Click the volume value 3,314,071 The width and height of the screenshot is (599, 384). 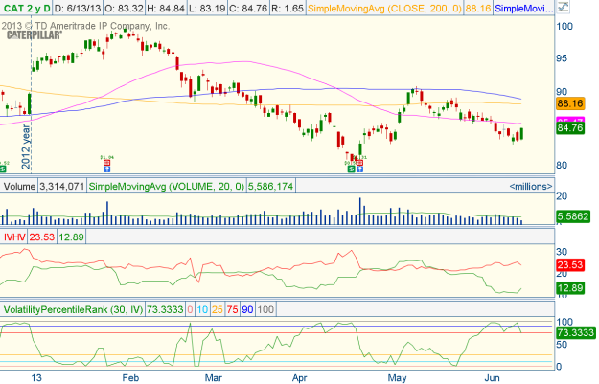62,187
